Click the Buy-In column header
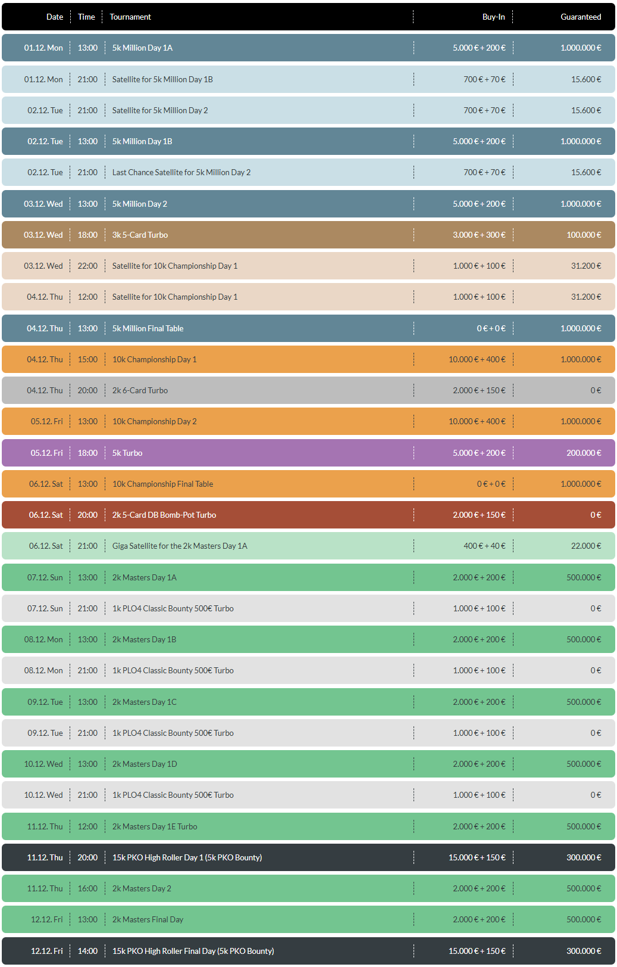617x967 pixels. [493, 17]
